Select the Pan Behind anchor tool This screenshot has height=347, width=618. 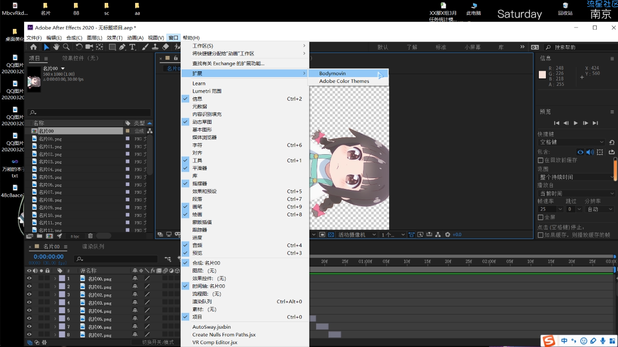point(99,47)
